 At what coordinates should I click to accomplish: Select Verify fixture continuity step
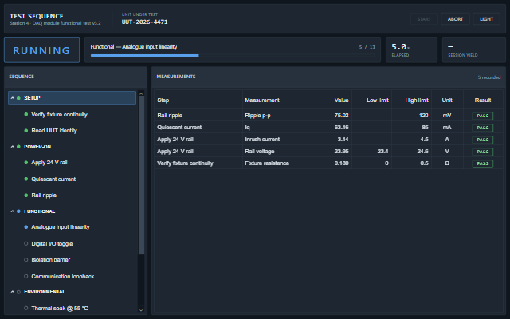(x=59, y=115)
